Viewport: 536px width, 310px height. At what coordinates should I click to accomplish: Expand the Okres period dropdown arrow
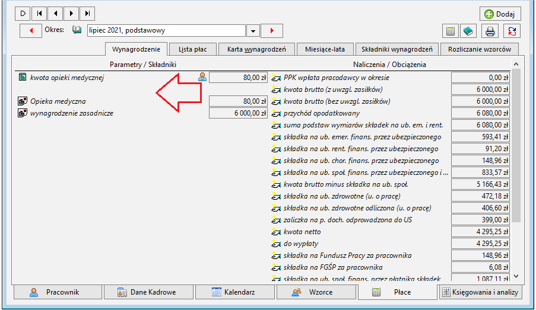253,31
